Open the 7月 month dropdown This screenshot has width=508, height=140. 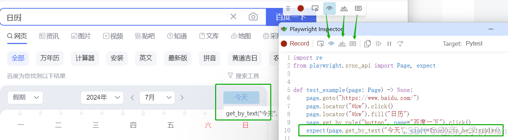[157, 97]
